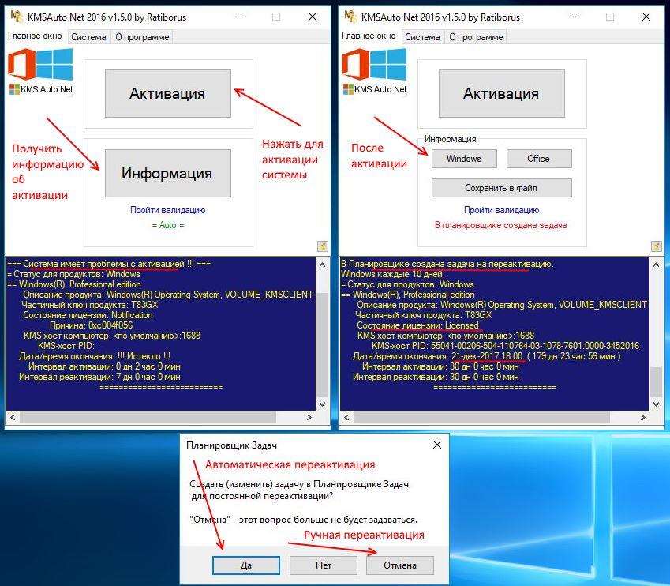Click Нет in Планировщик Задач dialog
The height and width of the screenshot is (586, 670).
click(324, 565)
